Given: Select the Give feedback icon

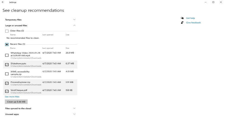Looking at the screenshot, I should point(182,23).
